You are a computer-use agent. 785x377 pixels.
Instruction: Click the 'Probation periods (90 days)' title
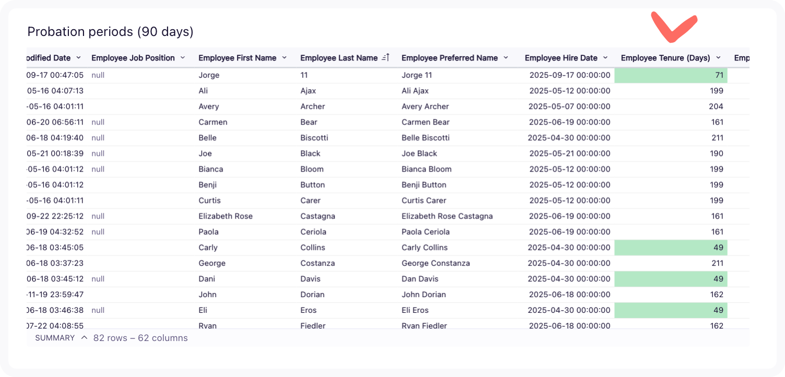(110, 32)
